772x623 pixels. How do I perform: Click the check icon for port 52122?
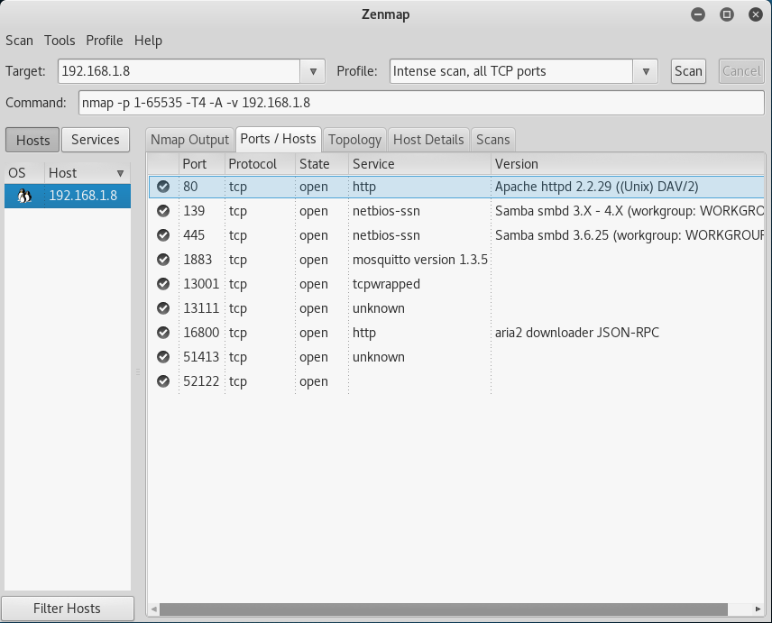tap(163, 381)
